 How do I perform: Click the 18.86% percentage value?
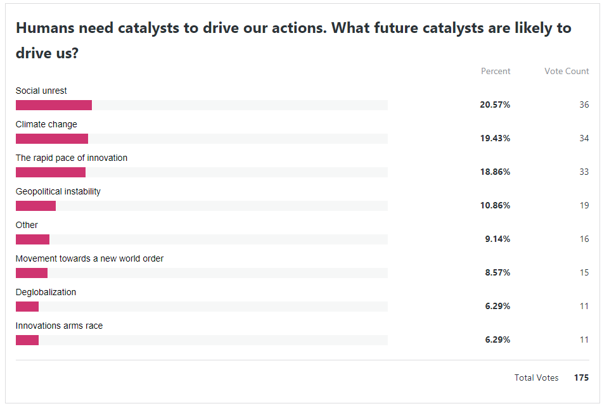pyautogui.click(x=495, y=172)
